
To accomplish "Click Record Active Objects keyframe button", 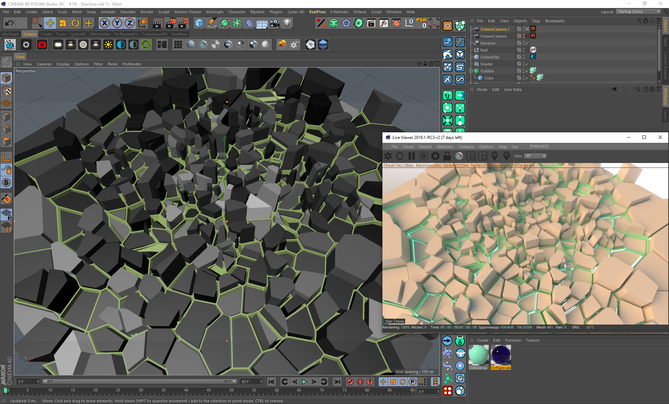I will pyautogui.click(x=350, y=382).
